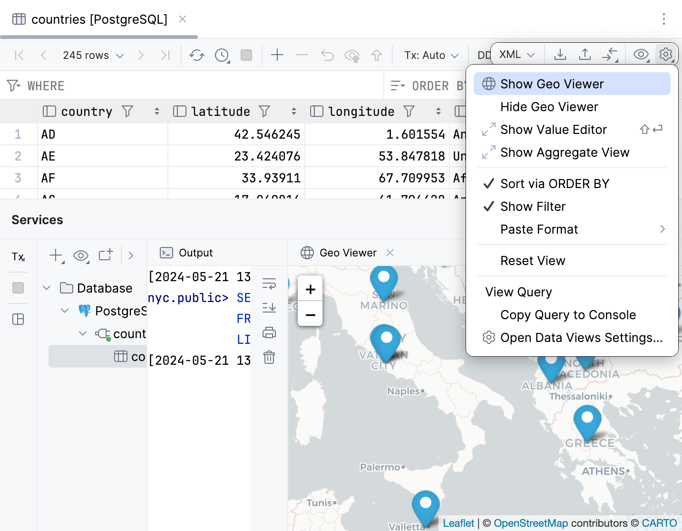Open the 245 rows page size dropdown
Screen dimensions: 682x531
[93, 55]
